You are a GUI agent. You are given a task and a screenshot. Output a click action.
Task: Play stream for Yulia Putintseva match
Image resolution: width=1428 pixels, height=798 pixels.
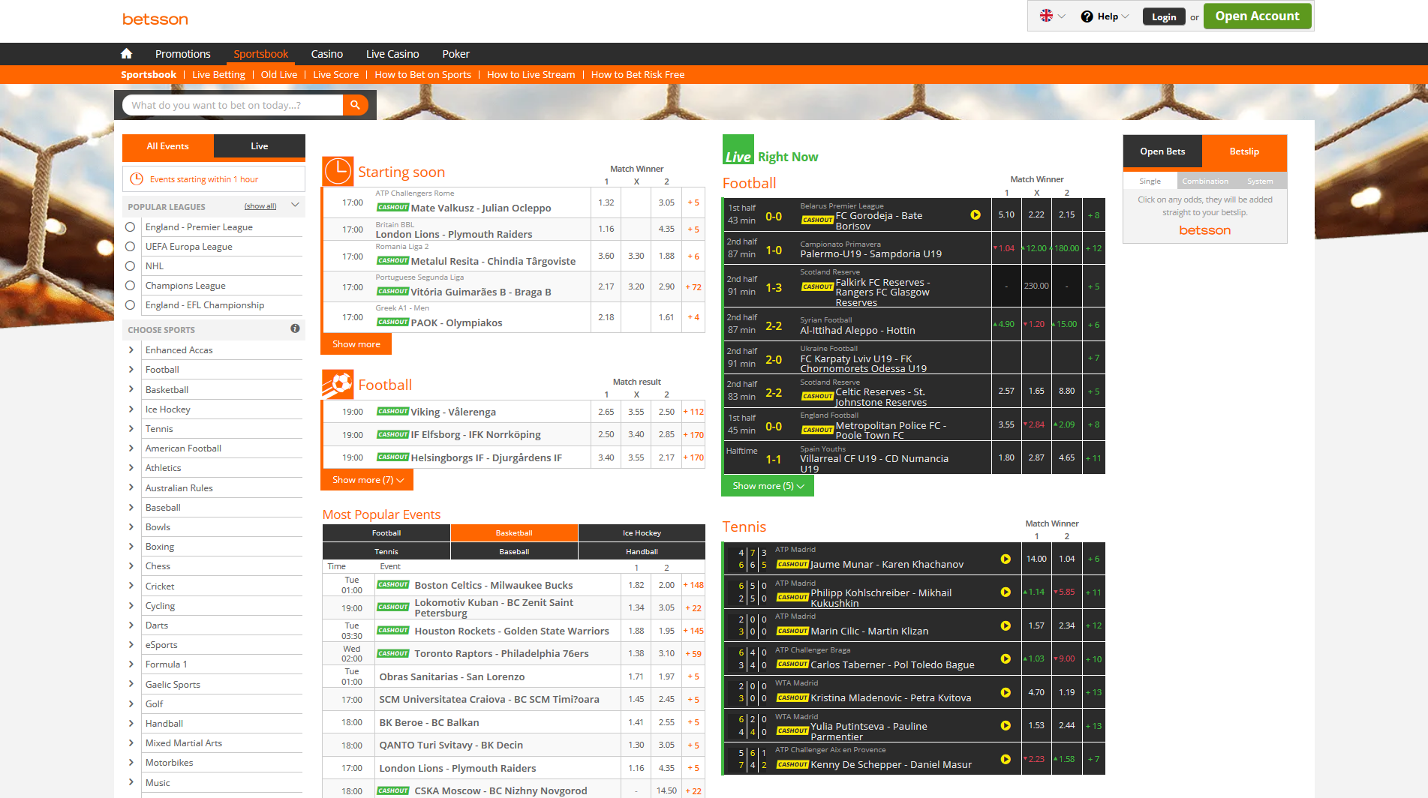pyautogui.click(x=1006, y=726)
